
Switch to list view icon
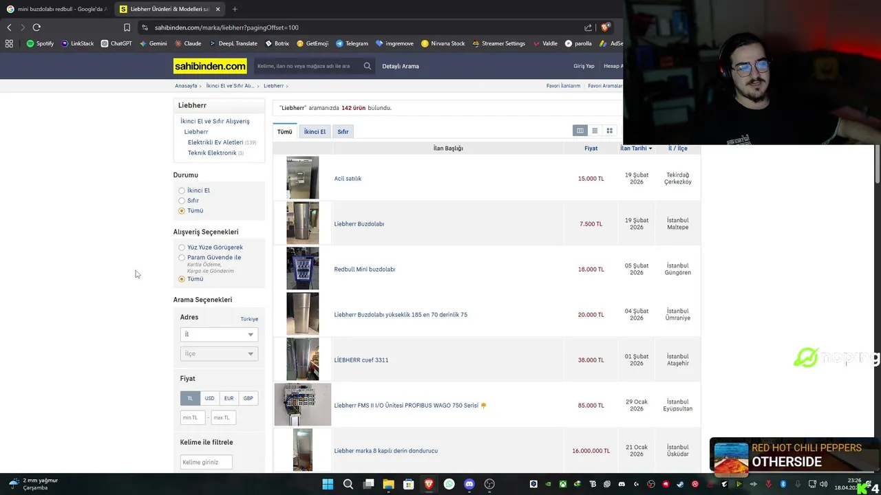click(x=595, y=131)
